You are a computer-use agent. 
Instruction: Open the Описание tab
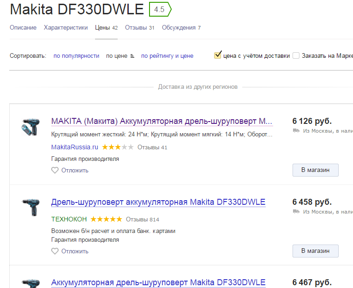click(23, 28)
